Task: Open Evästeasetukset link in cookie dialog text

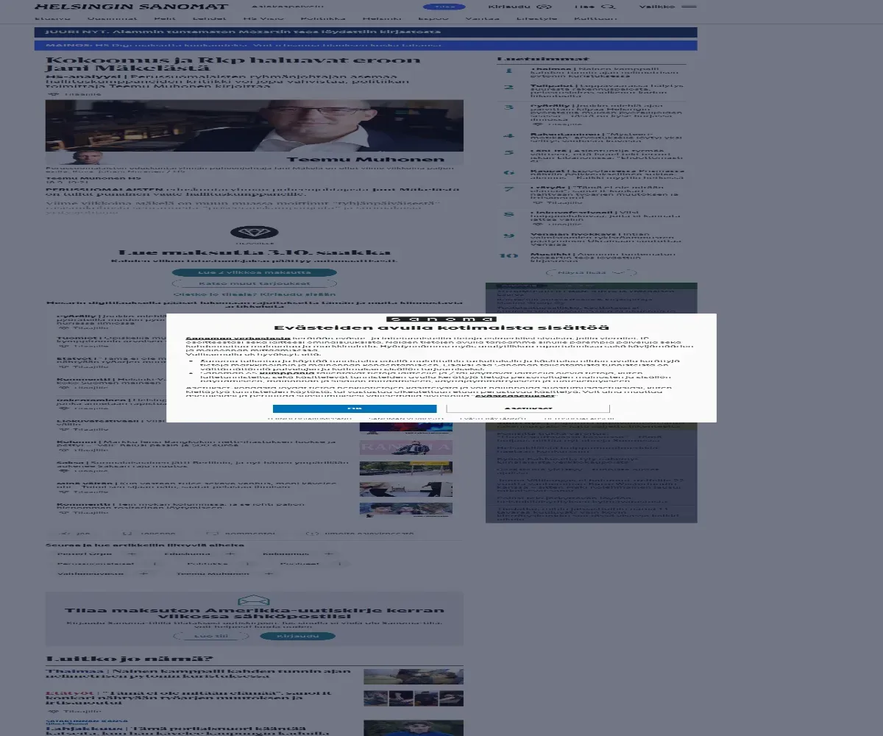Action: 514,397
